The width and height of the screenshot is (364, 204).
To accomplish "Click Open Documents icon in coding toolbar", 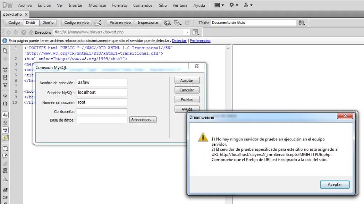I will 5,51.
